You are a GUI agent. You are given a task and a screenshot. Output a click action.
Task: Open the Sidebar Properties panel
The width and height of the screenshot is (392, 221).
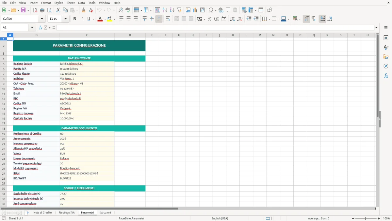click(x=386, y=38)
